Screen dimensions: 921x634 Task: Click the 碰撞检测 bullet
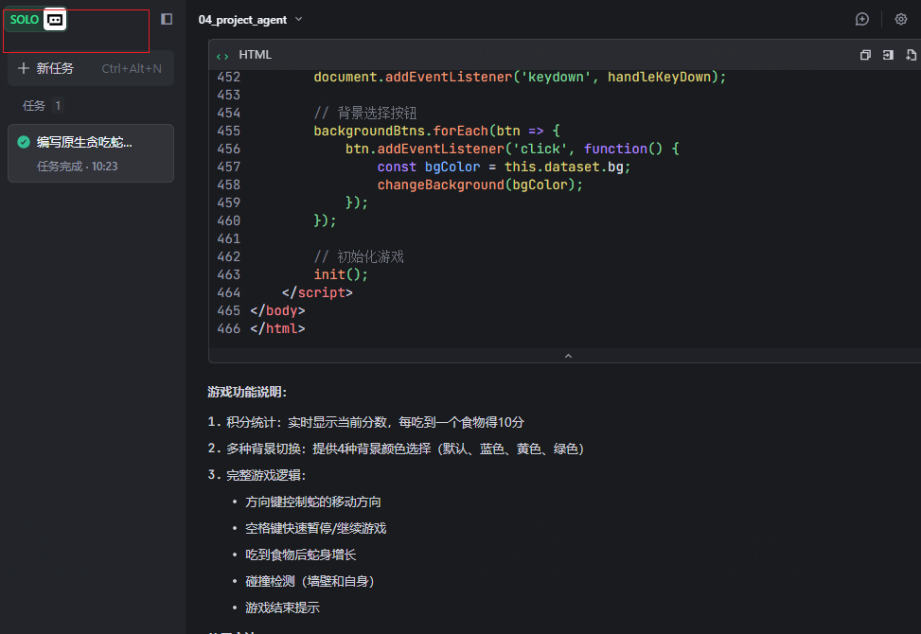(x=310, y=581)
